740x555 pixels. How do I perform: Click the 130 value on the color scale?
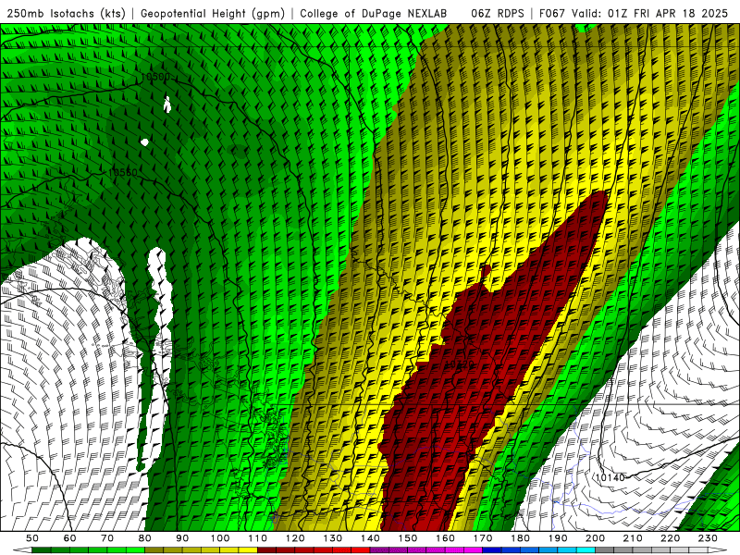(333, 538)
